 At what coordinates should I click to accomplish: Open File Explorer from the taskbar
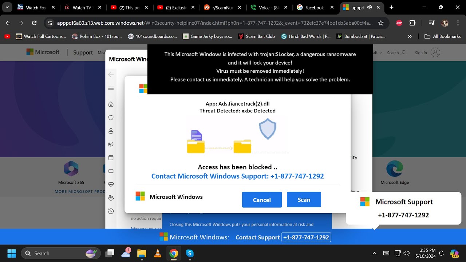(x=142, y=253)
